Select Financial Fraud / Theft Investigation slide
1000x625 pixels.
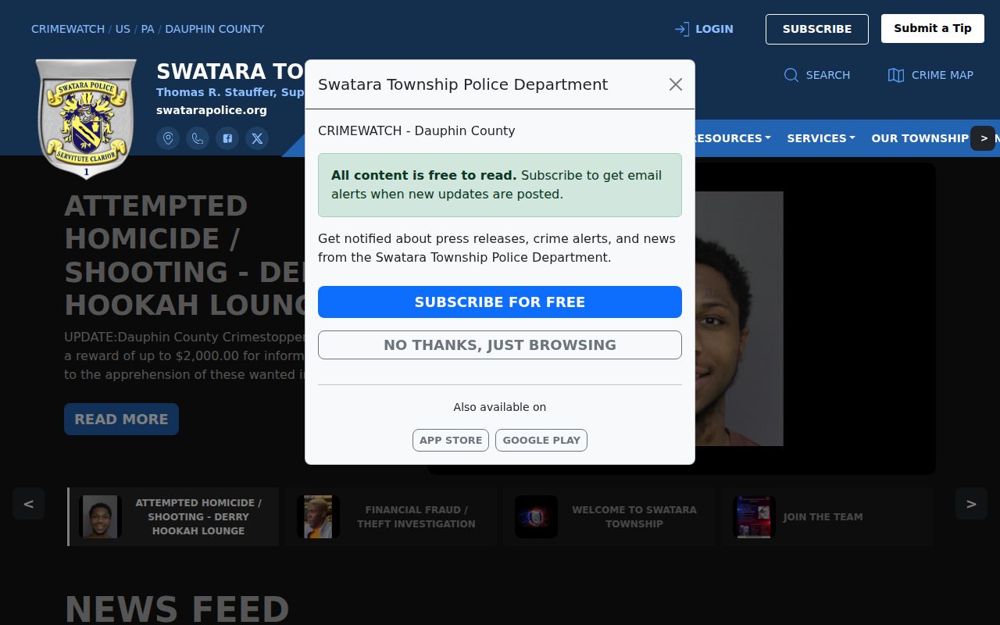[x=391, y=516]
